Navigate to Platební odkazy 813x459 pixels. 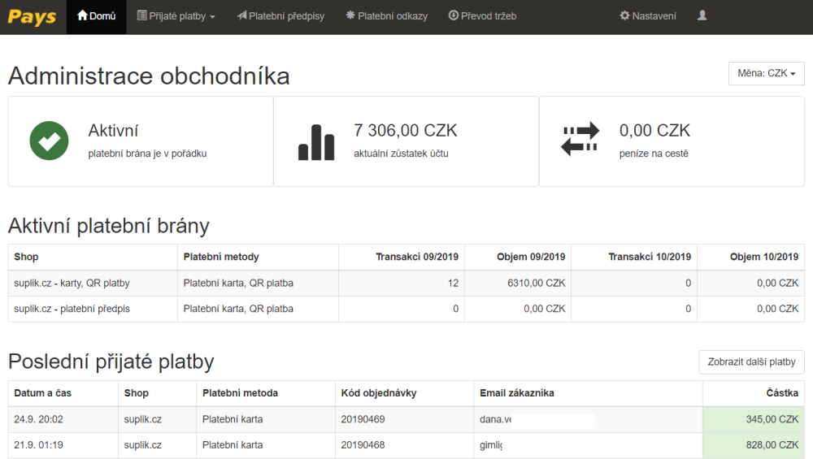tap(386, 16)
